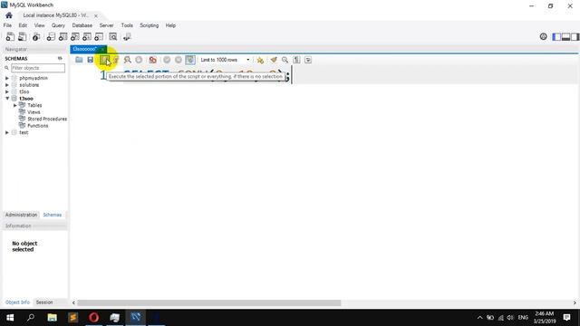Open the Scripting menu
This screenshot has height=326, width=580.
149,25
